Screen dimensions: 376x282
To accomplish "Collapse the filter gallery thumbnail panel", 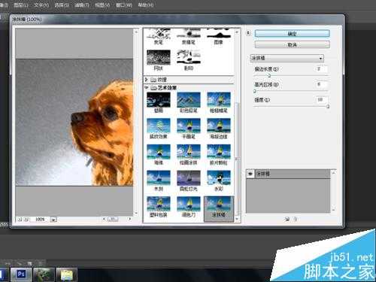I will [248, 33].
